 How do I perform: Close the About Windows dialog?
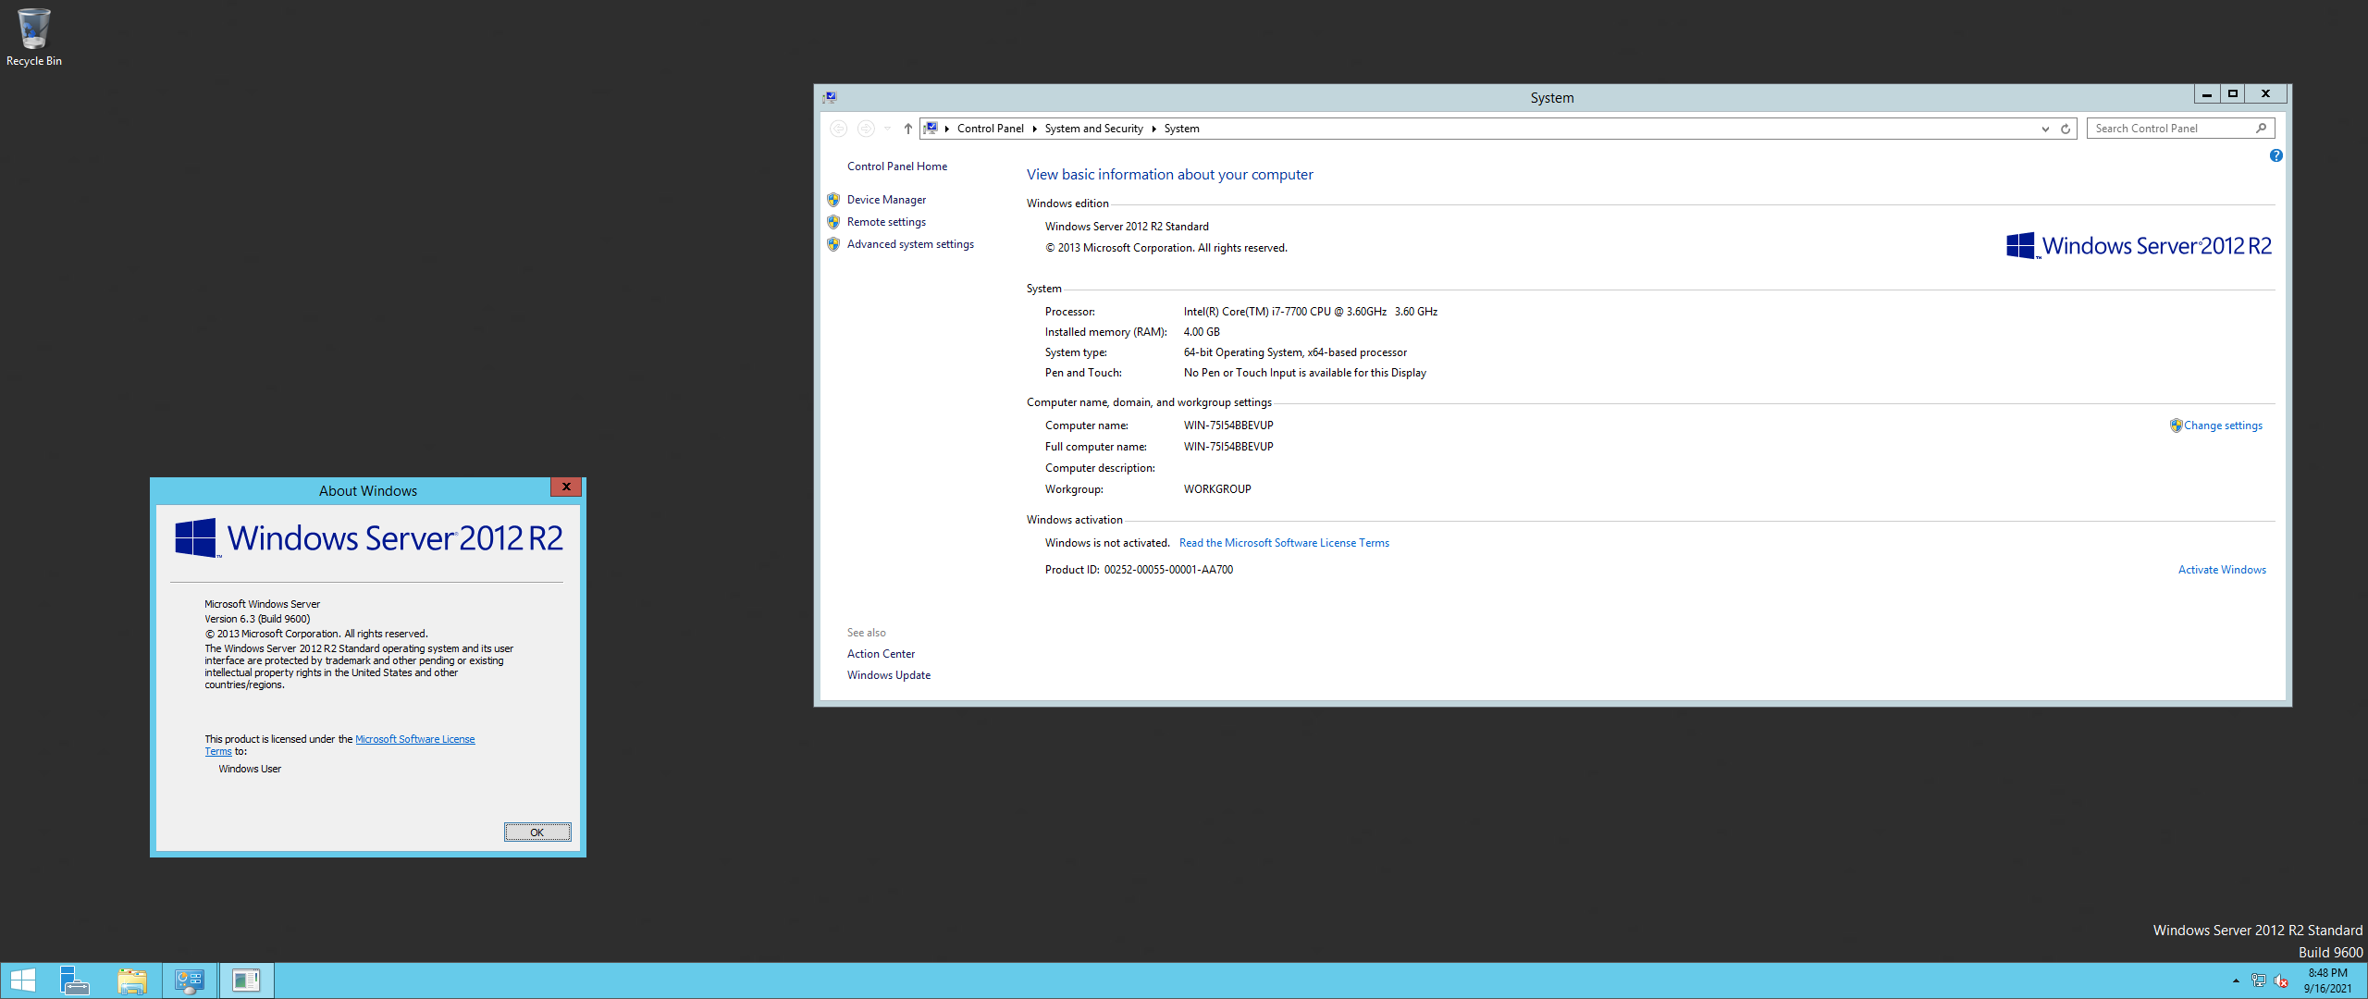(566, 487)
